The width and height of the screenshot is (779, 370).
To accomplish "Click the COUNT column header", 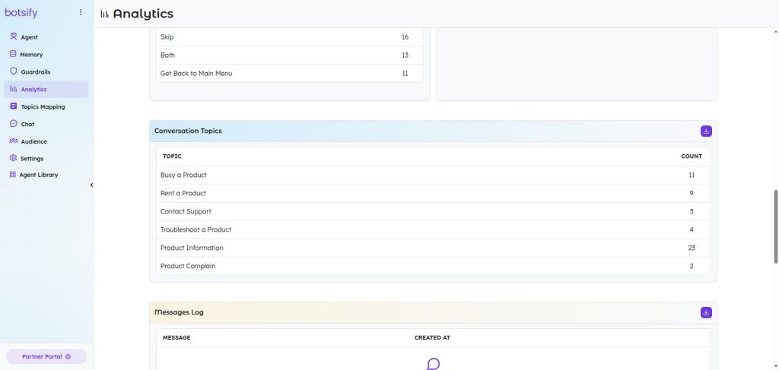I will [x=691, y=157].
